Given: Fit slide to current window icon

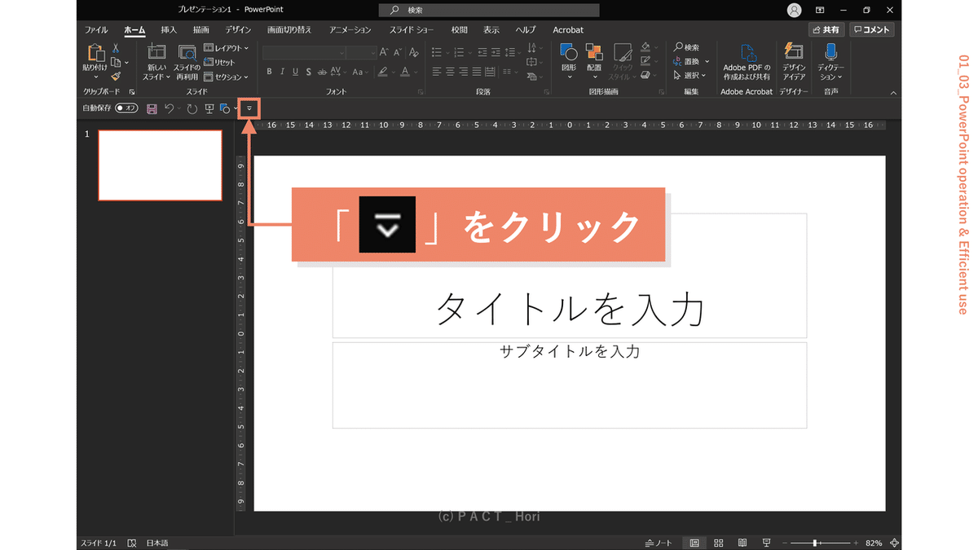Looking at the screenshot, I should pos(895,543).
